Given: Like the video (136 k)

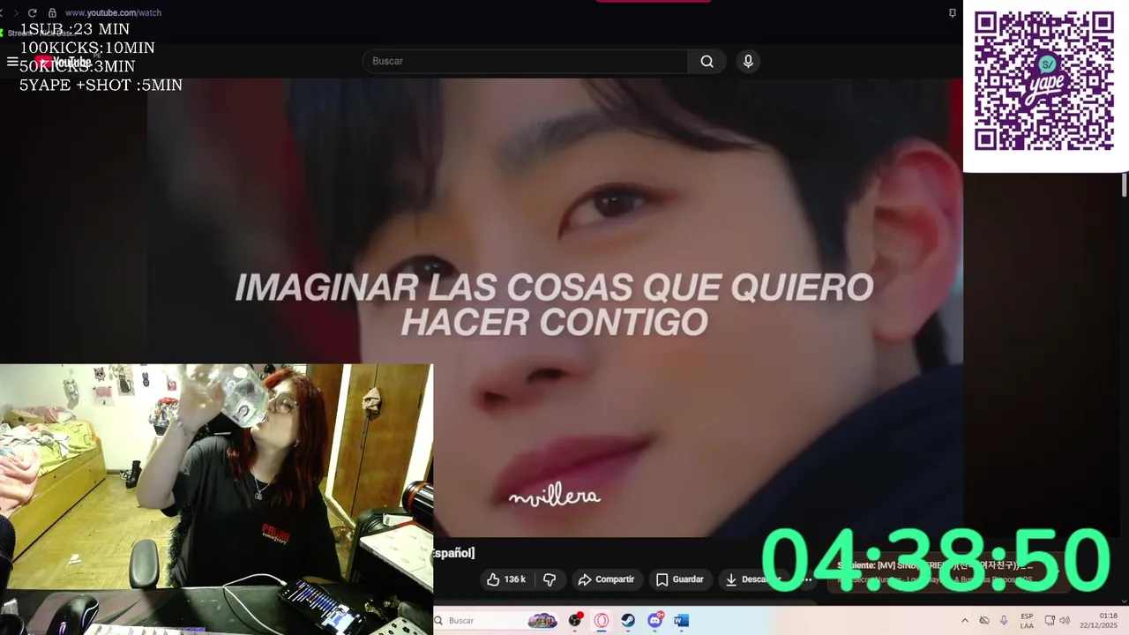Looking at the screenshot, I should (x=506, y=579).
